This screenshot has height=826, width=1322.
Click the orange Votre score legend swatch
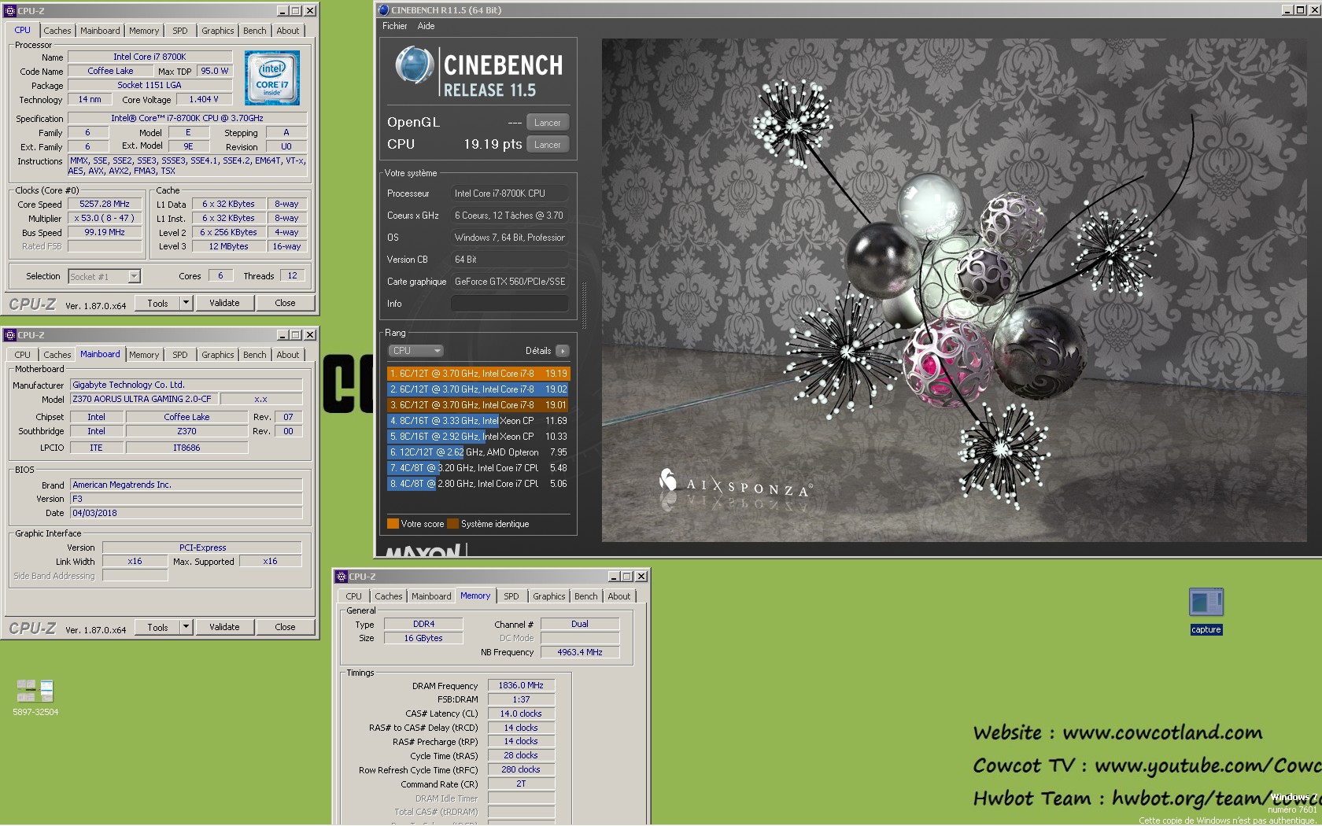click(x=393, y=524)
